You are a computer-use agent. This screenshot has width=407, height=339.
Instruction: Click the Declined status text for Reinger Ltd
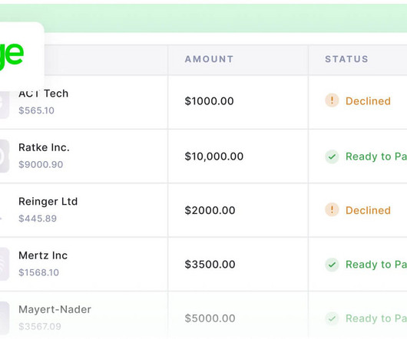point(368,210)
